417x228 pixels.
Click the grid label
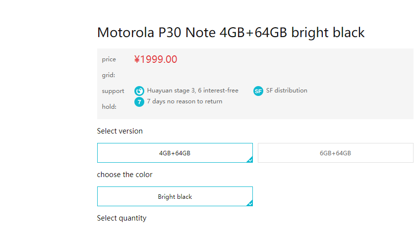(109, 75)
